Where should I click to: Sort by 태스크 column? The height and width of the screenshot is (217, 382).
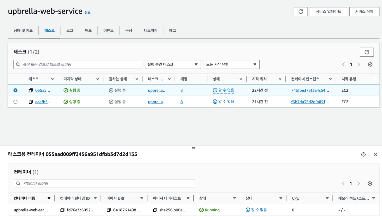[x=52, y=79]
